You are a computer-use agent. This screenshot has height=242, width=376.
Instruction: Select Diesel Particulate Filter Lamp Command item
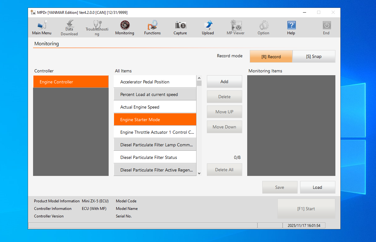(x=155, y=145)
